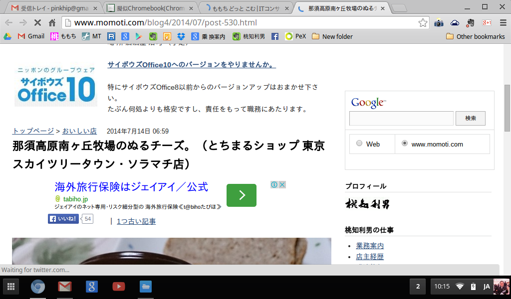This screenshot has width=511, height=299.
Task: Open the サイボウズOffice10 version link
Action: pos(192,64)
